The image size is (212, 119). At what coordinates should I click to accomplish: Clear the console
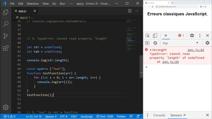155,43
